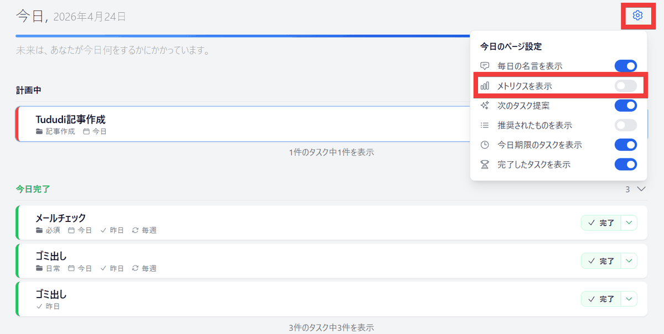This screenshot has height=334, width=664.
Task: Click the settings gear icon
Action: click(x=637, y=15)
